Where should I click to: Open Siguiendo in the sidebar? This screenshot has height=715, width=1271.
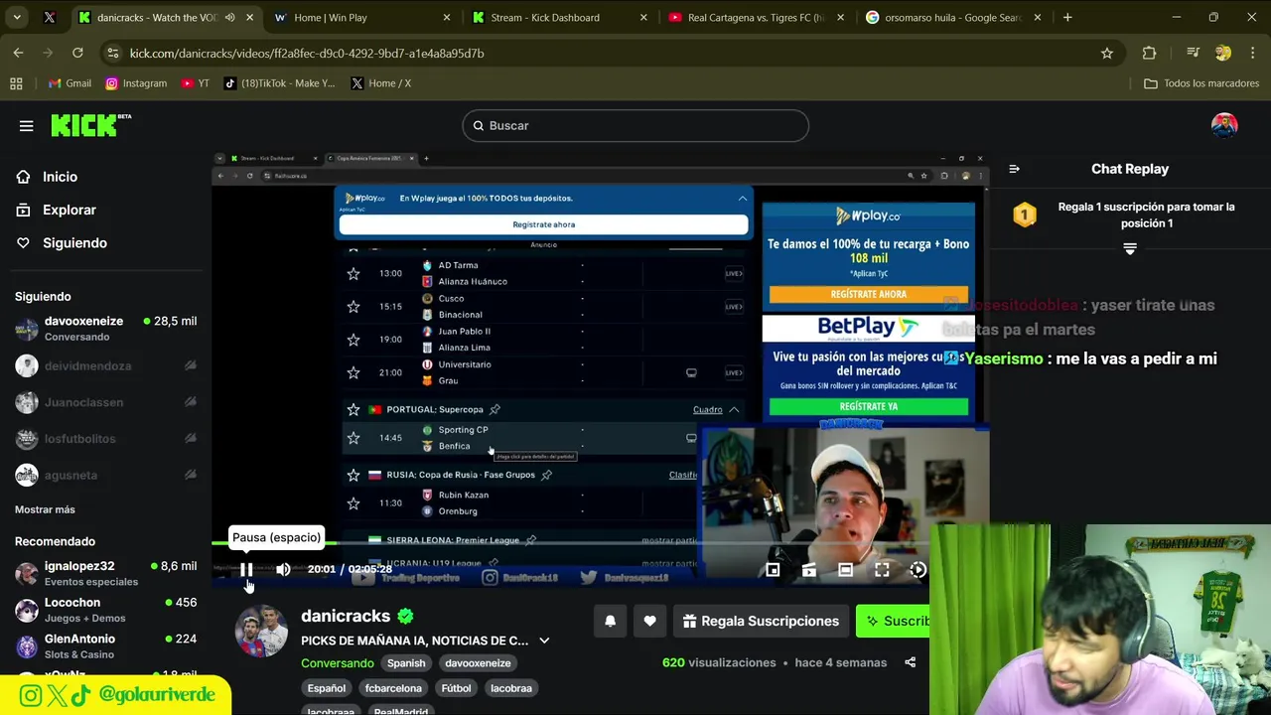74,243
